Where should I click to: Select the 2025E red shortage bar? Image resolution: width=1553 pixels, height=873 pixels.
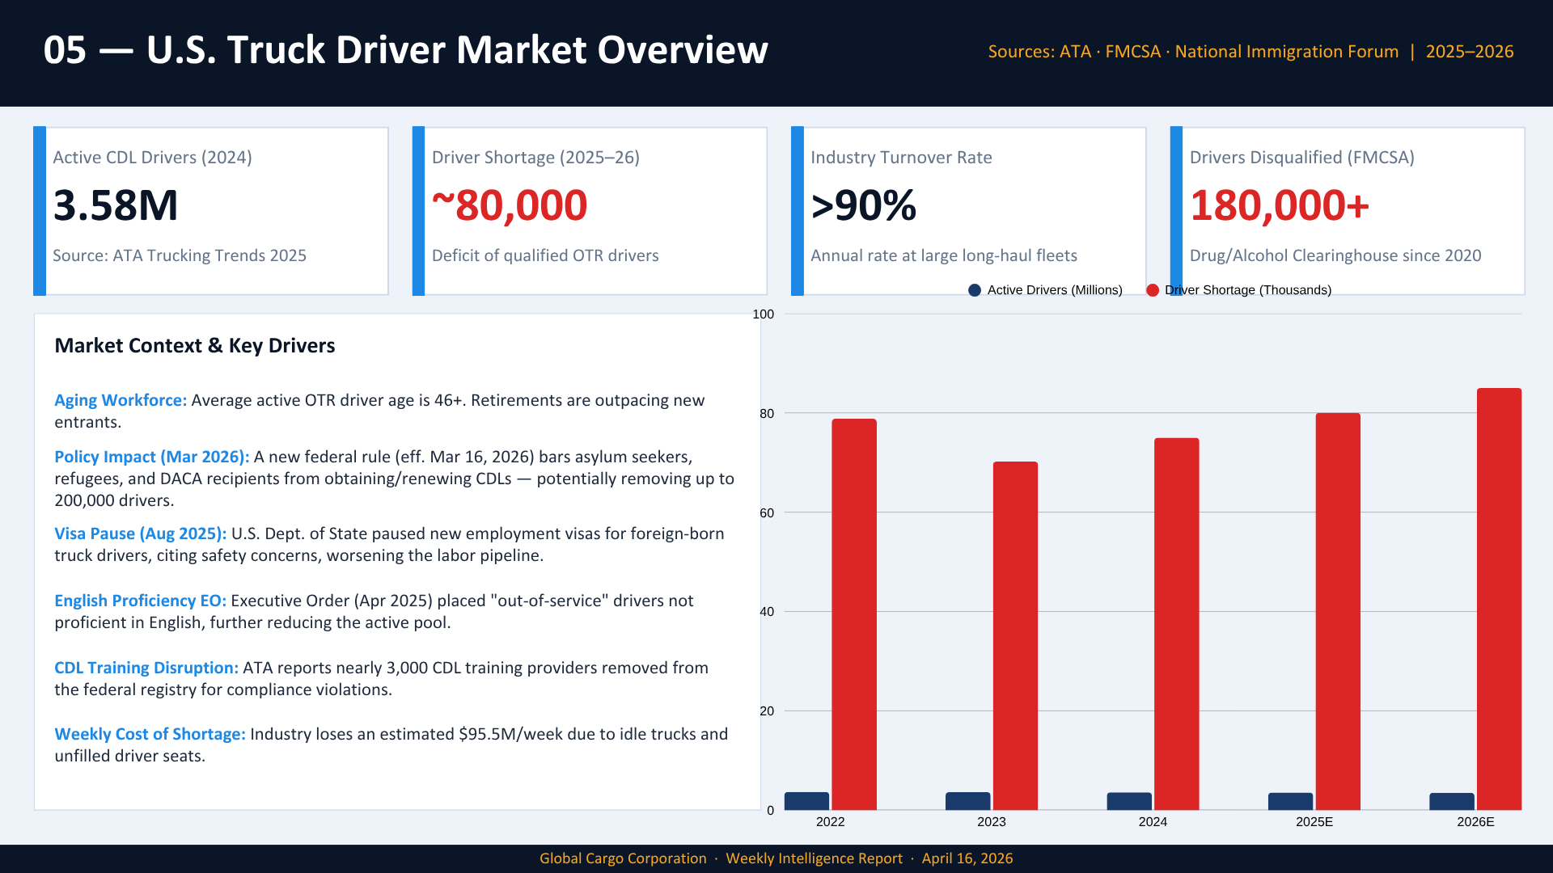click(x=1338, y=611)
